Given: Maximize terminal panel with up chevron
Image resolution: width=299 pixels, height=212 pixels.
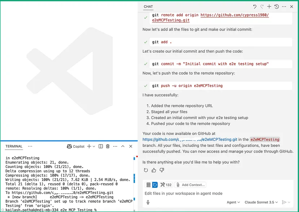Looking at the screenshot, I should click(x=123, y=146).
